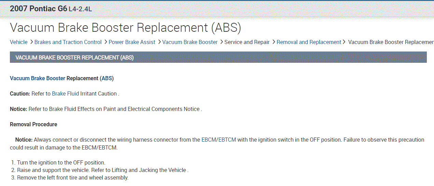This screenshot has height=186, width=434.
Task: Open Brakes and Traction Control breadcrumb
Action: point(68,42)
